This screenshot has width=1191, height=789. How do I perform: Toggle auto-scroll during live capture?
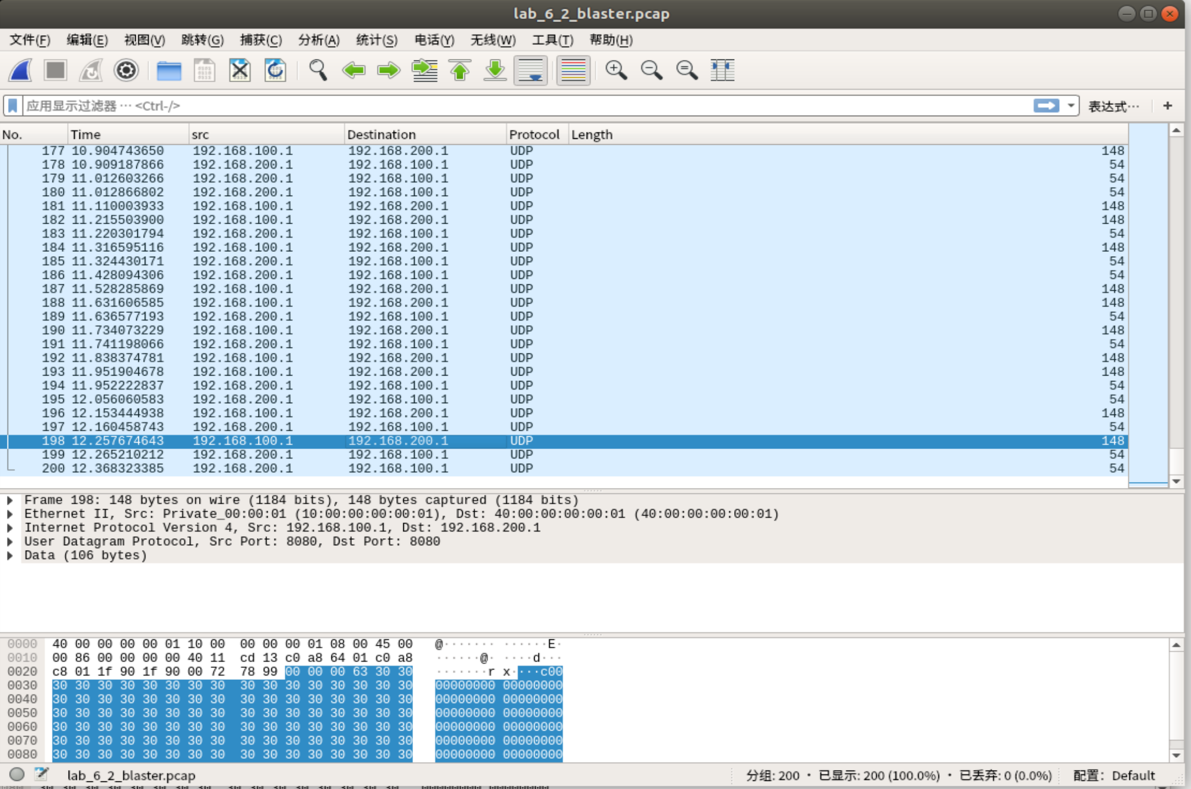[x=530, y=70]
